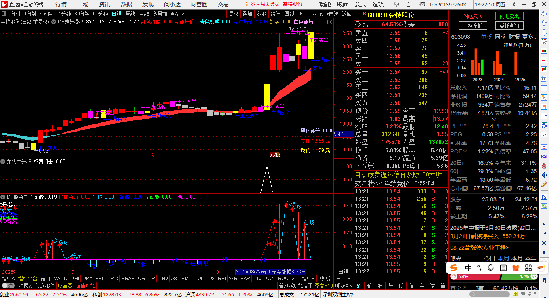Select the 单季 quarterly view
The image size is (549, 298).
coord(486,36)
